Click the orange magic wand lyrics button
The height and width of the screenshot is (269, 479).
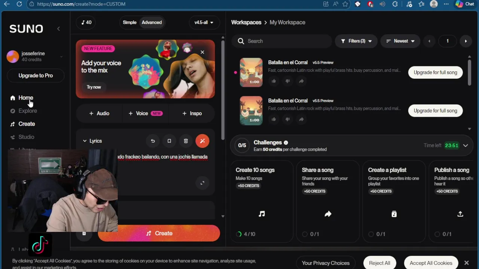coord(202,141)
